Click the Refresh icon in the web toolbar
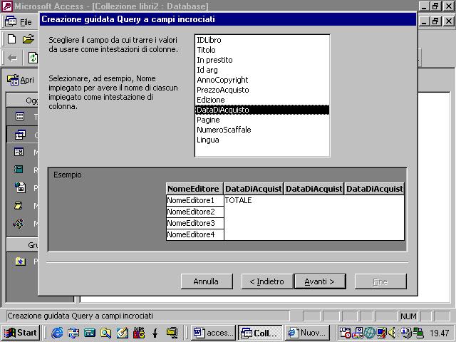This screenshot has width=456, height=342. coord(33,58)
